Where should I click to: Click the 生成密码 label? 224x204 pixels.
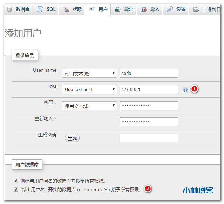[x=48, y=135]
